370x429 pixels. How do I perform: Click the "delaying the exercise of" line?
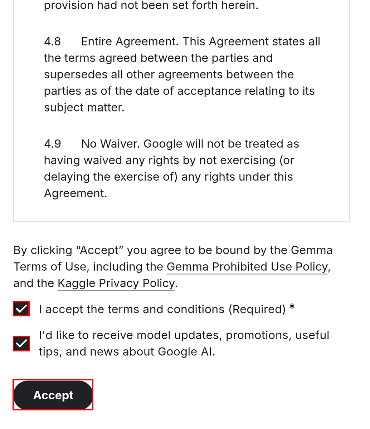pos(168,177)
